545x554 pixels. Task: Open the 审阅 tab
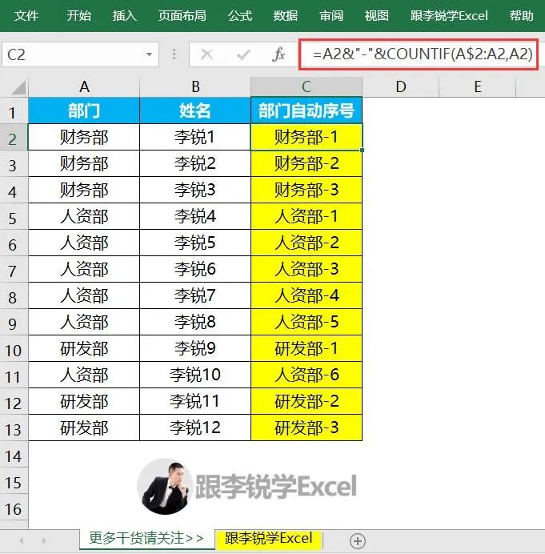point(331,15)
